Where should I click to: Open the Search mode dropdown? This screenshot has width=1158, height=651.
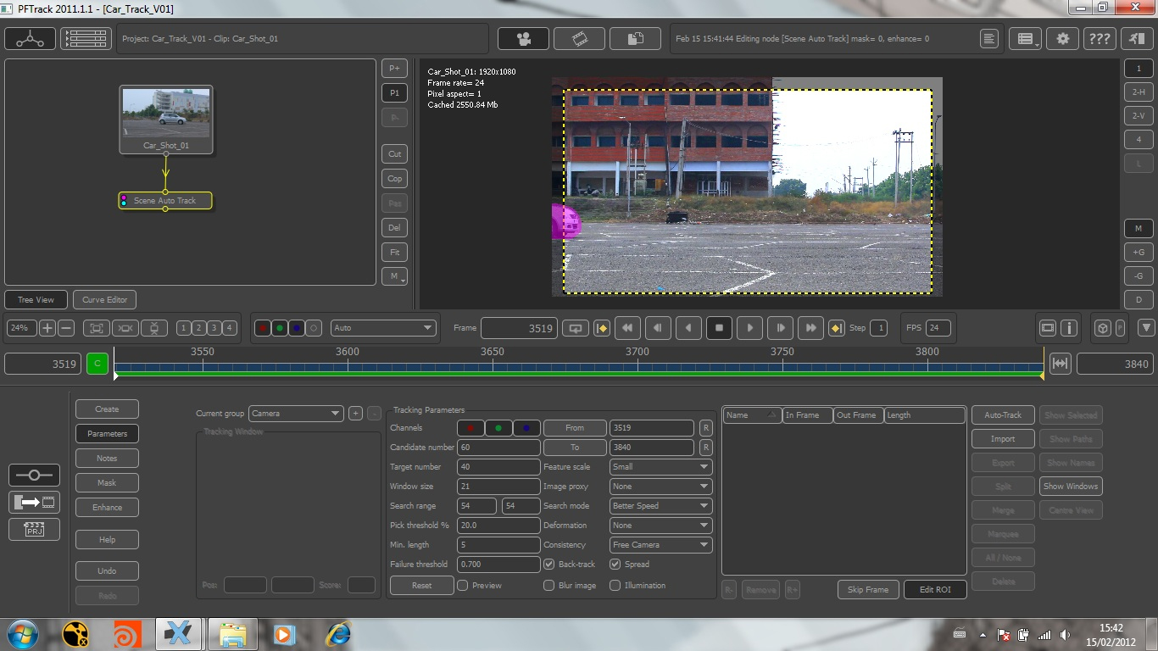click(x=660, y=505)
